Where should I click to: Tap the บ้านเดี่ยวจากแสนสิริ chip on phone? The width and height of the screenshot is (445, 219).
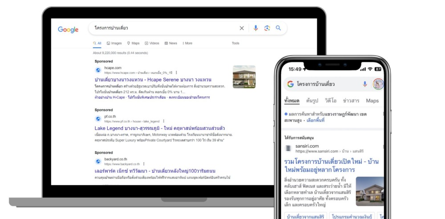point(305,216)
